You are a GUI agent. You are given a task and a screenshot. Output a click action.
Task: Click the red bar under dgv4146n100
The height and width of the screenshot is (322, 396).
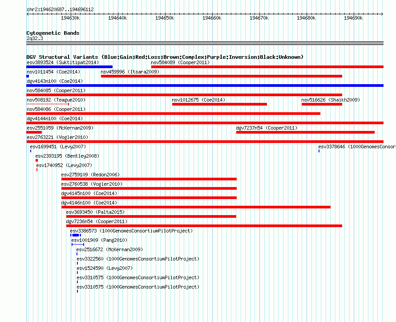coord(196,207)
